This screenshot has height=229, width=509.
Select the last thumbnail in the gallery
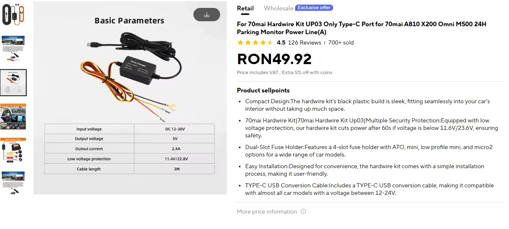(x=13, y=183)
